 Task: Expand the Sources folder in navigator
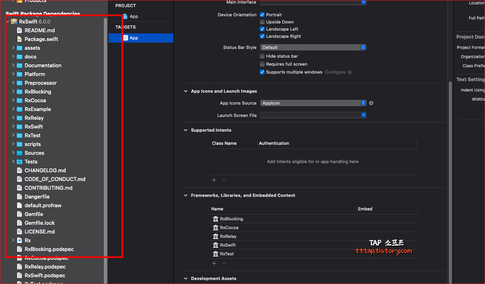pyautogui.click(x=13, y=153)
